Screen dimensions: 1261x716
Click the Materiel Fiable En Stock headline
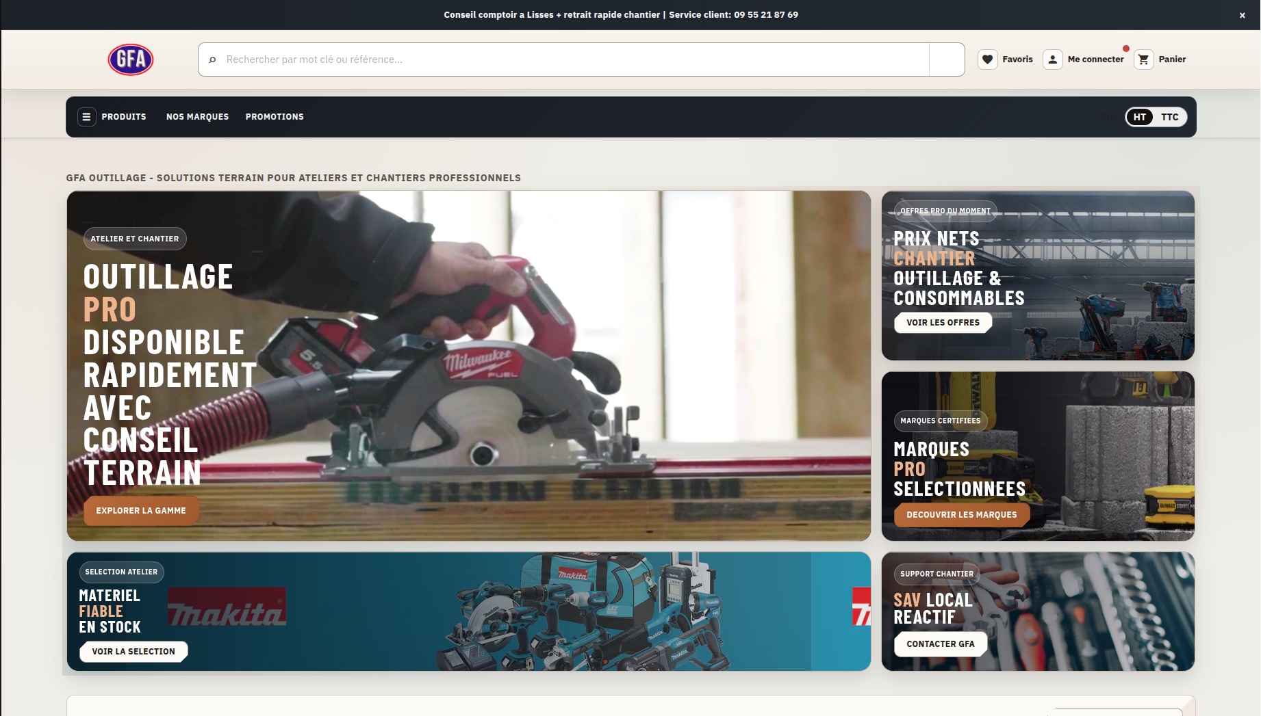(110, 611)
